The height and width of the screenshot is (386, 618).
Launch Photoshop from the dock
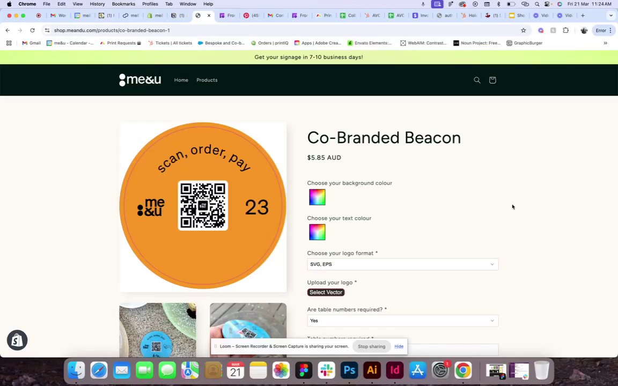tap(349, 370)
